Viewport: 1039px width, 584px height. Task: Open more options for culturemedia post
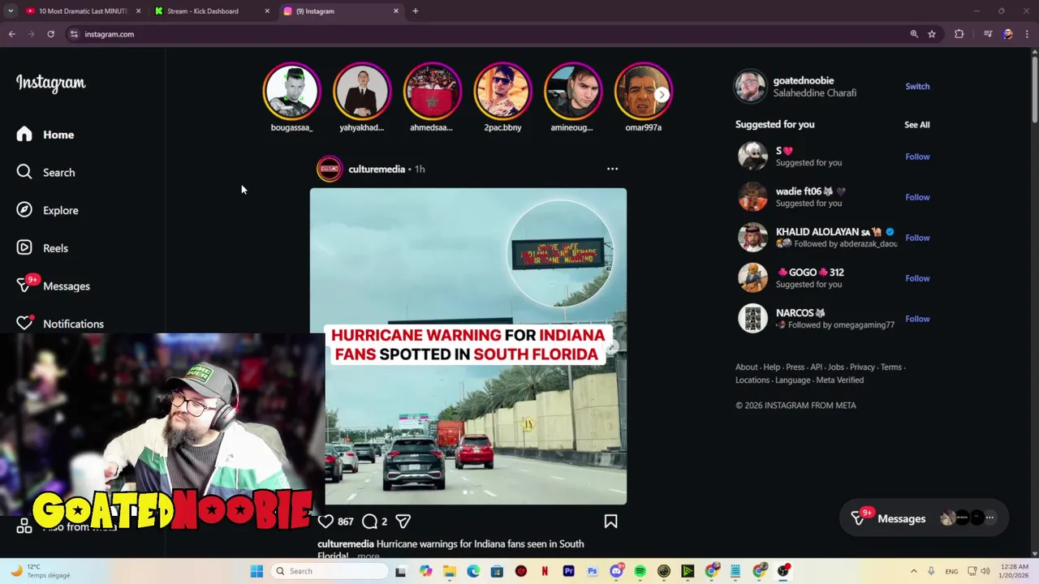point(612,169)
